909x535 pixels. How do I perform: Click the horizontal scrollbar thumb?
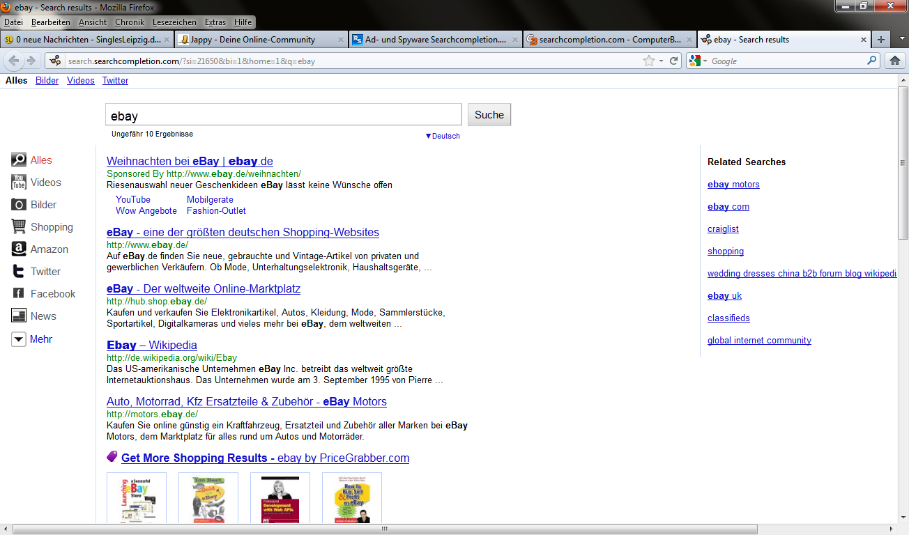(383, 529)
